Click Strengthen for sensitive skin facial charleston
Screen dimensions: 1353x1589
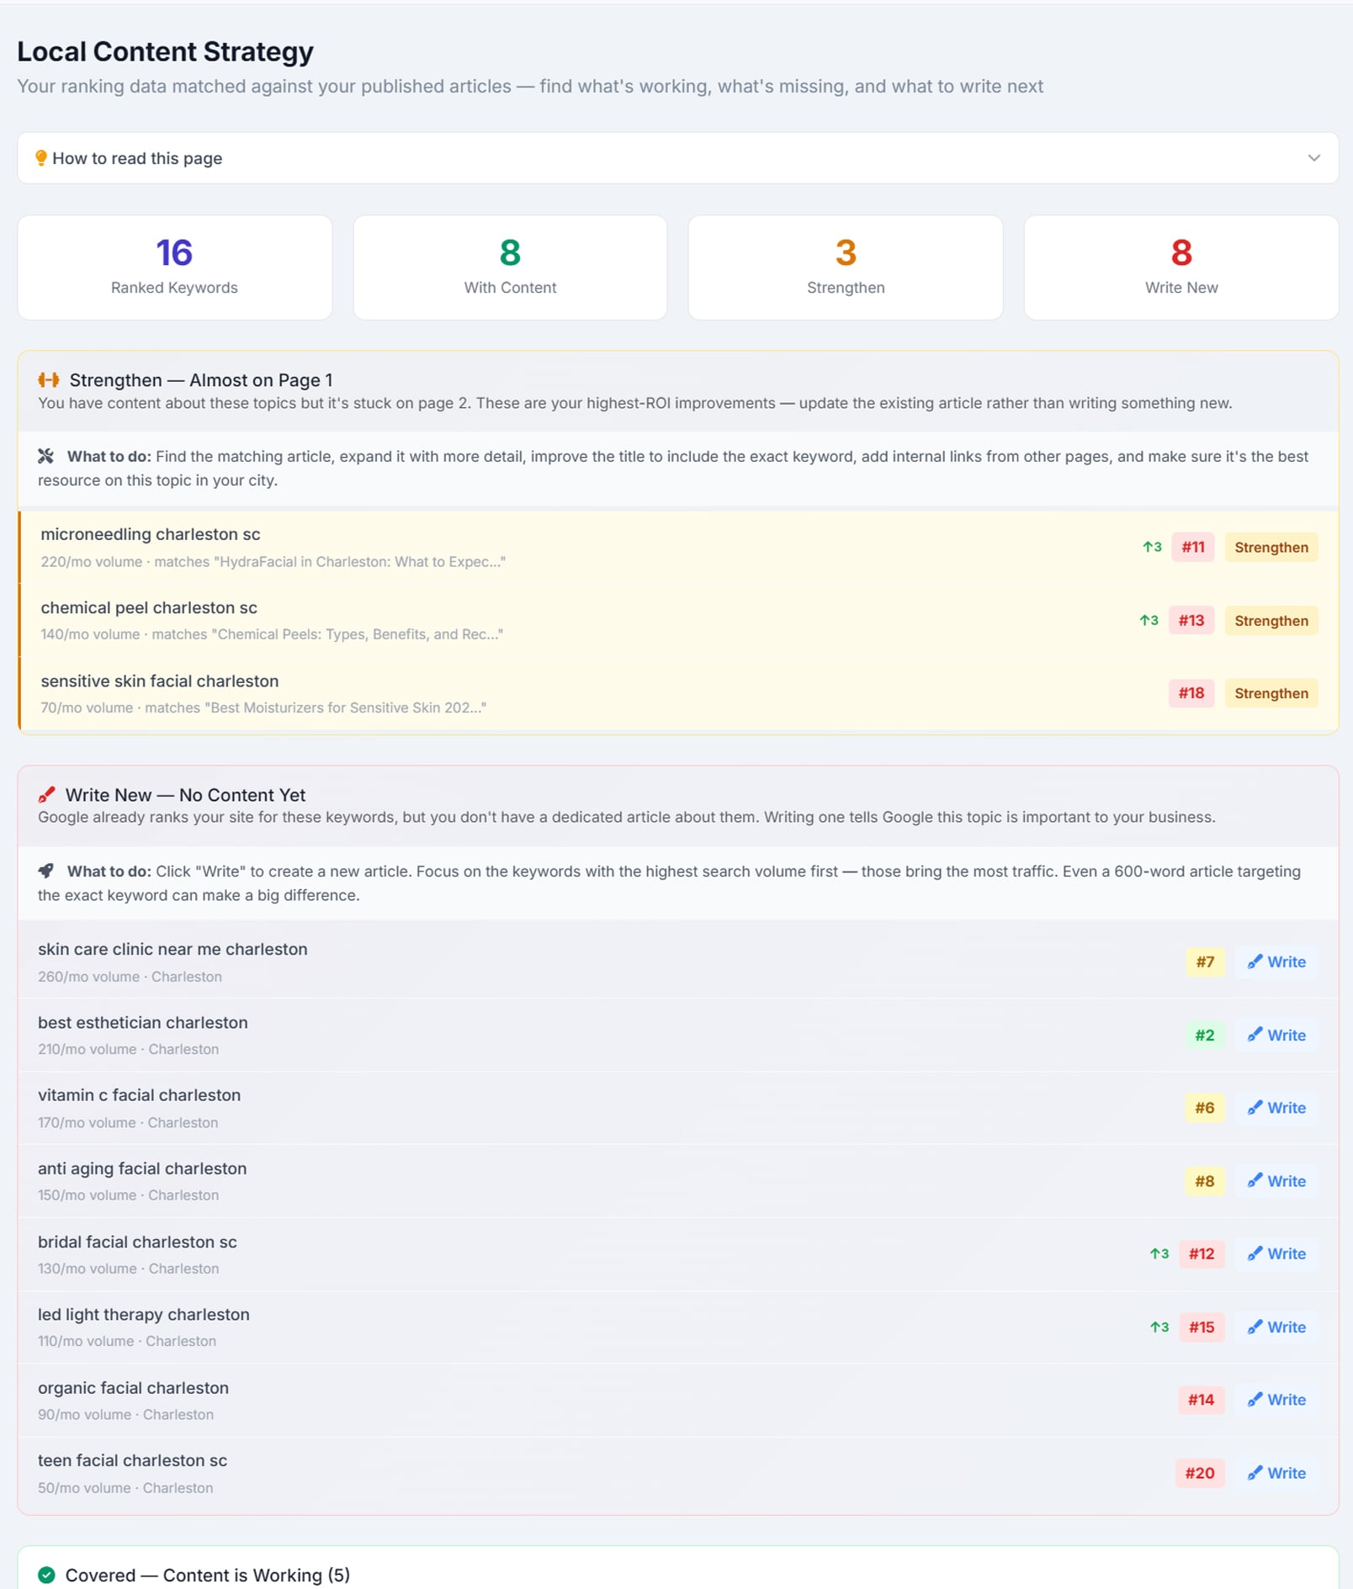1271,693
